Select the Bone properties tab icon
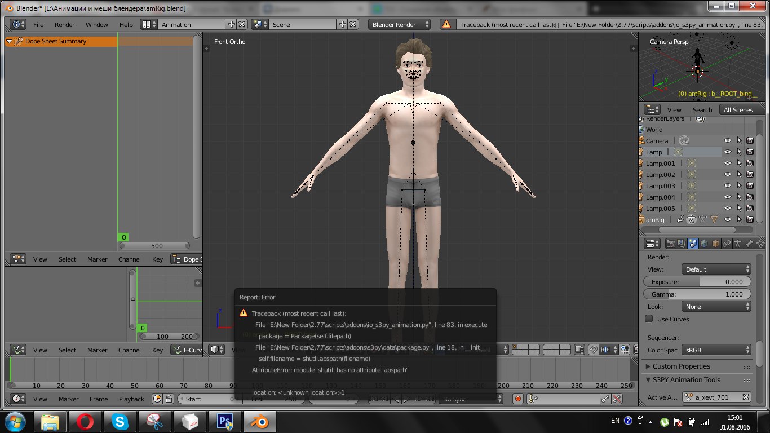This screenshot has height=433, width=770. click(750, 244)
